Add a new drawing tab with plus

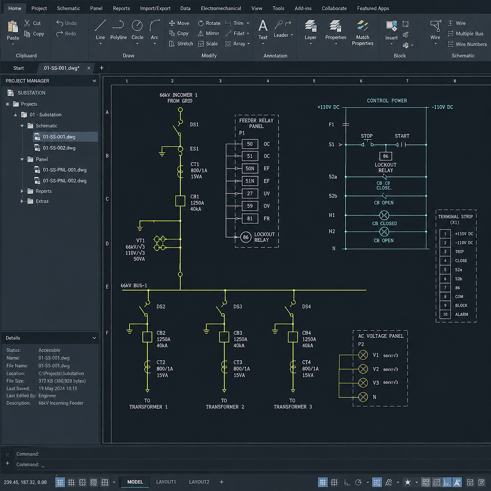101,68
